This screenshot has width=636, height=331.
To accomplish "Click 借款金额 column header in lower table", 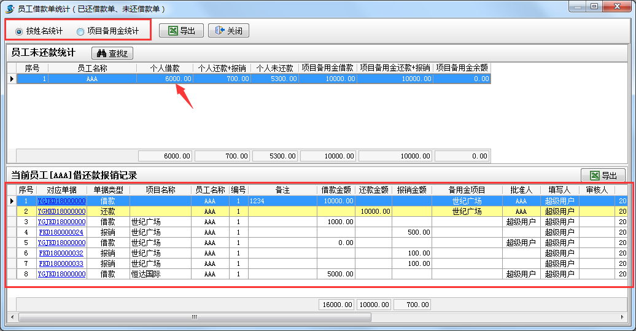I will pyautogui.click(x=336, y=190).
